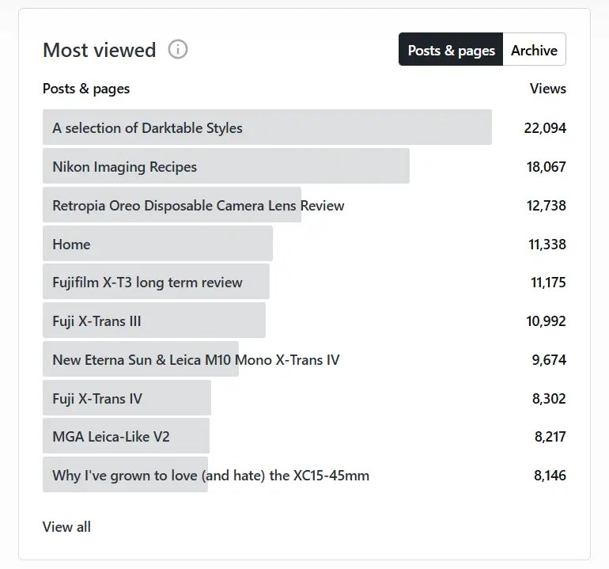Switch to the Posts & pages tab
This screenshot has width=609, height=569.
451,50
